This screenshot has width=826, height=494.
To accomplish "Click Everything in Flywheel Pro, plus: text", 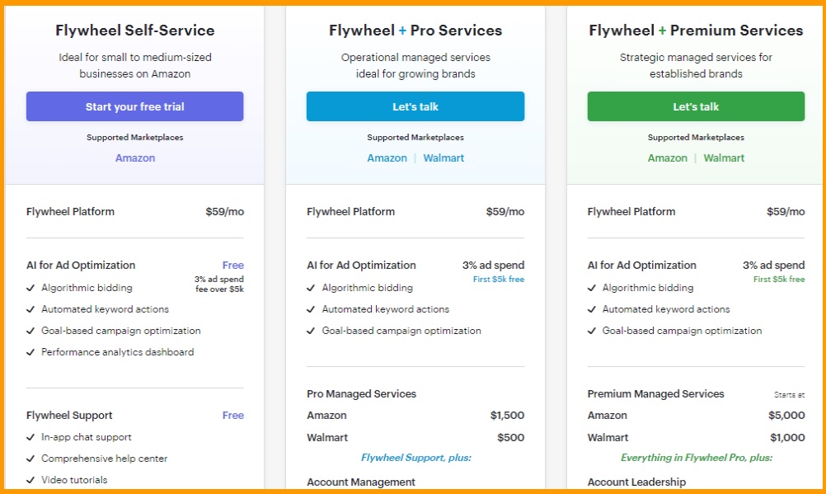I will (x=697, y=458).
